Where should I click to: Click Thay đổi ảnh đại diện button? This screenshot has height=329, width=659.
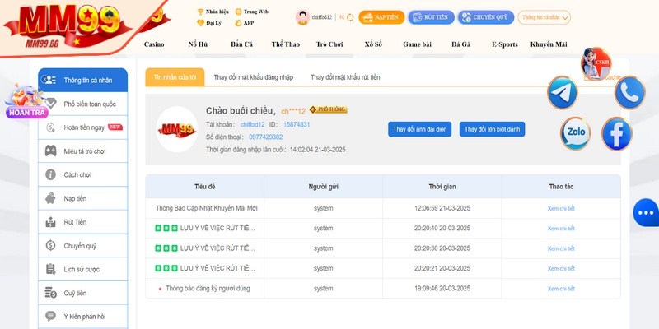pyautogui.click(x=419, y=129)
